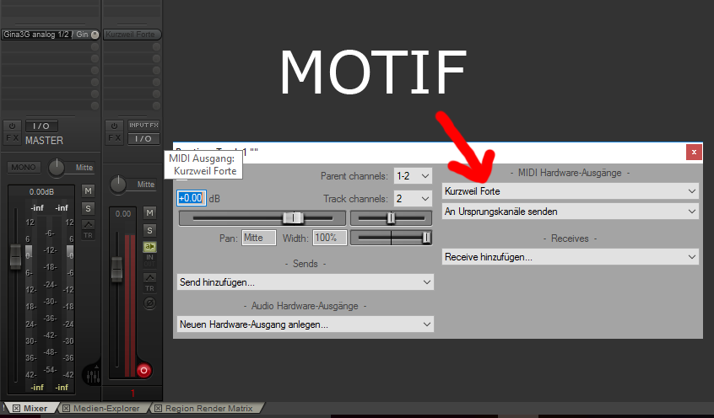Click master volume fader handle
This screenshot has width=714, height=418.
15,256
